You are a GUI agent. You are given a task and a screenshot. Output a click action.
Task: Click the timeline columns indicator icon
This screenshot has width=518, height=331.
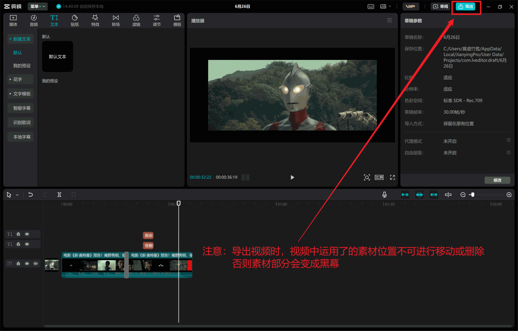tap(245, 177)
